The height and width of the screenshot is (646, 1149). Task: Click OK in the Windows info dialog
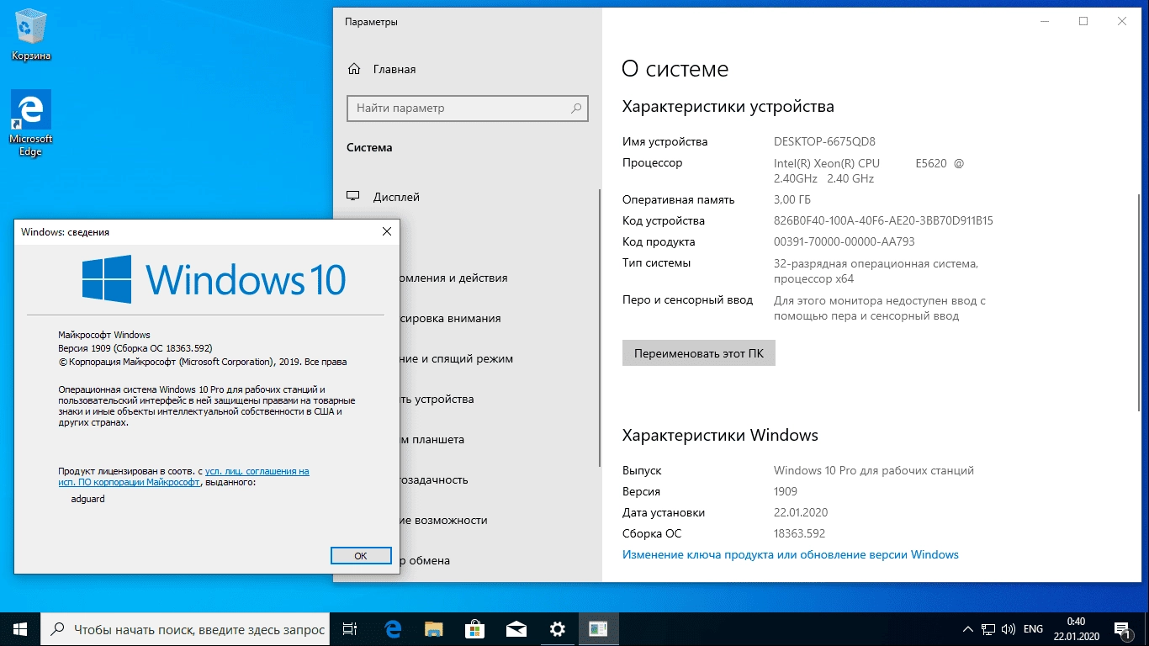(361, 556)
